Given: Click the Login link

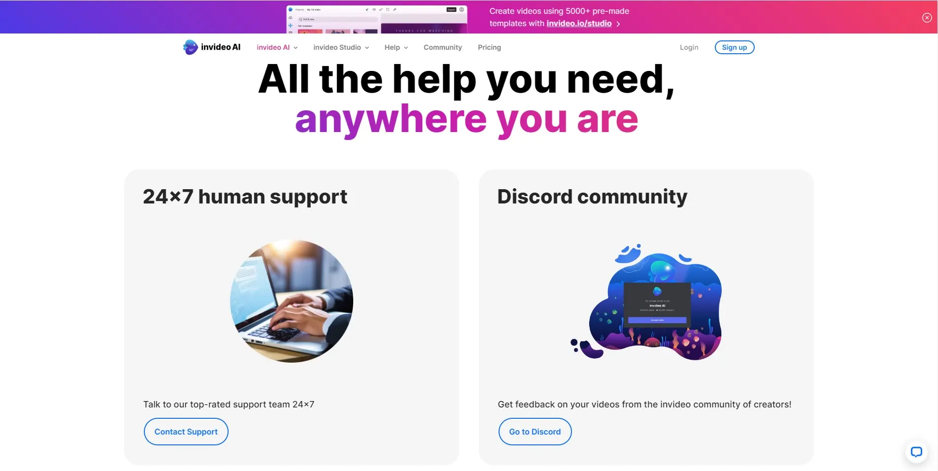Looking at the screenshot, I should [x=689, y=47].
